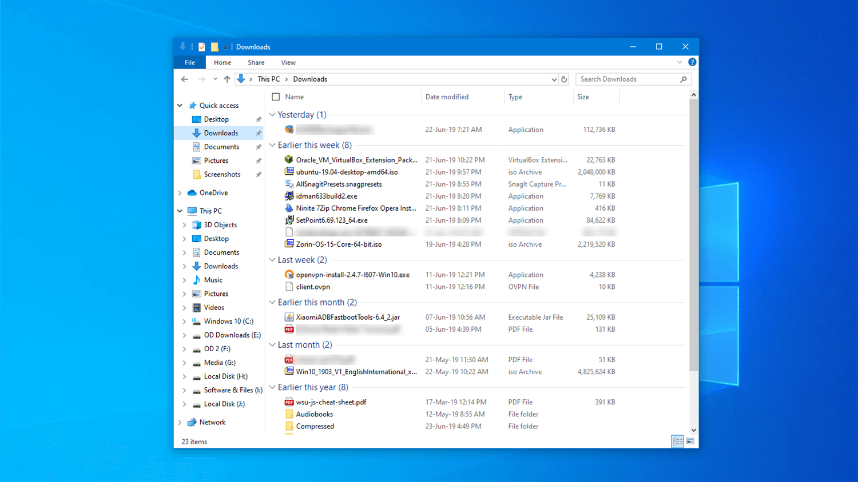Click the Forward navigation arrow
This screenshot has width=858, height=482.
[201, 79]
